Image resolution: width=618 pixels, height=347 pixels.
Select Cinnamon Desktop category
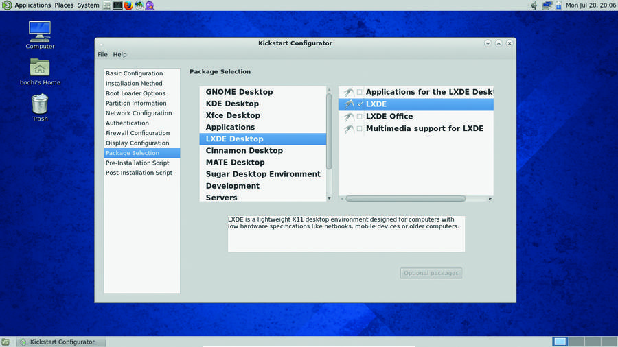[x=263, y=151]
